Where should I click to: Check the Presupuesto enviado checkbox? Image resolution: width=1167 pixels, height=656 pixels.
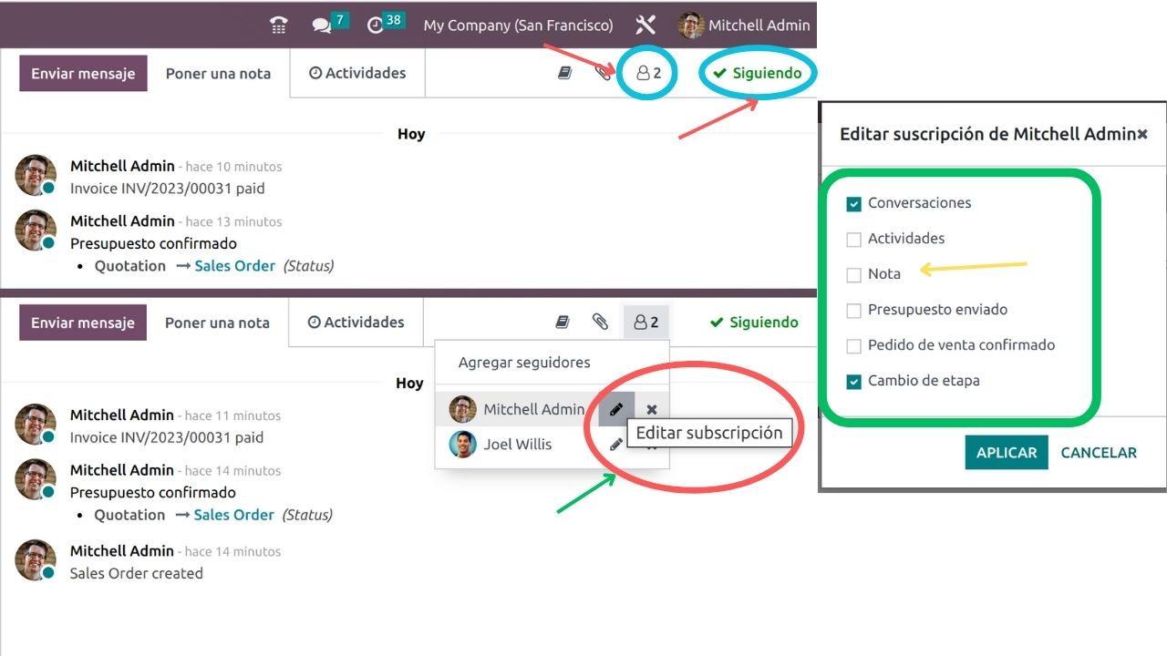pos(853,310)
